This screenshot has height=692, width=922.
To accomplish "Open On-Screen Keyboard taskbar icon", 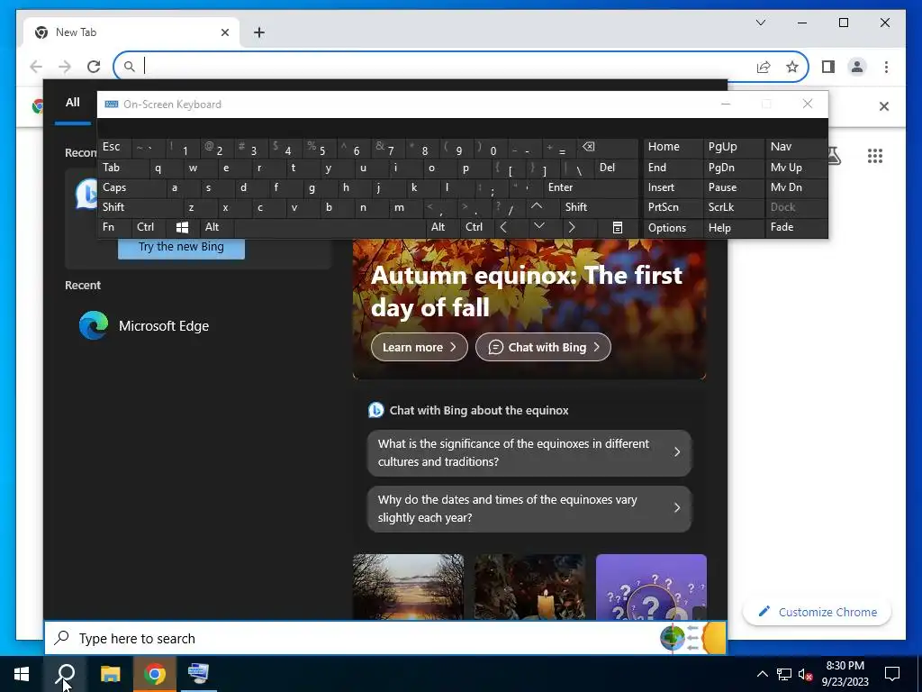I will (x=199, y=674).
